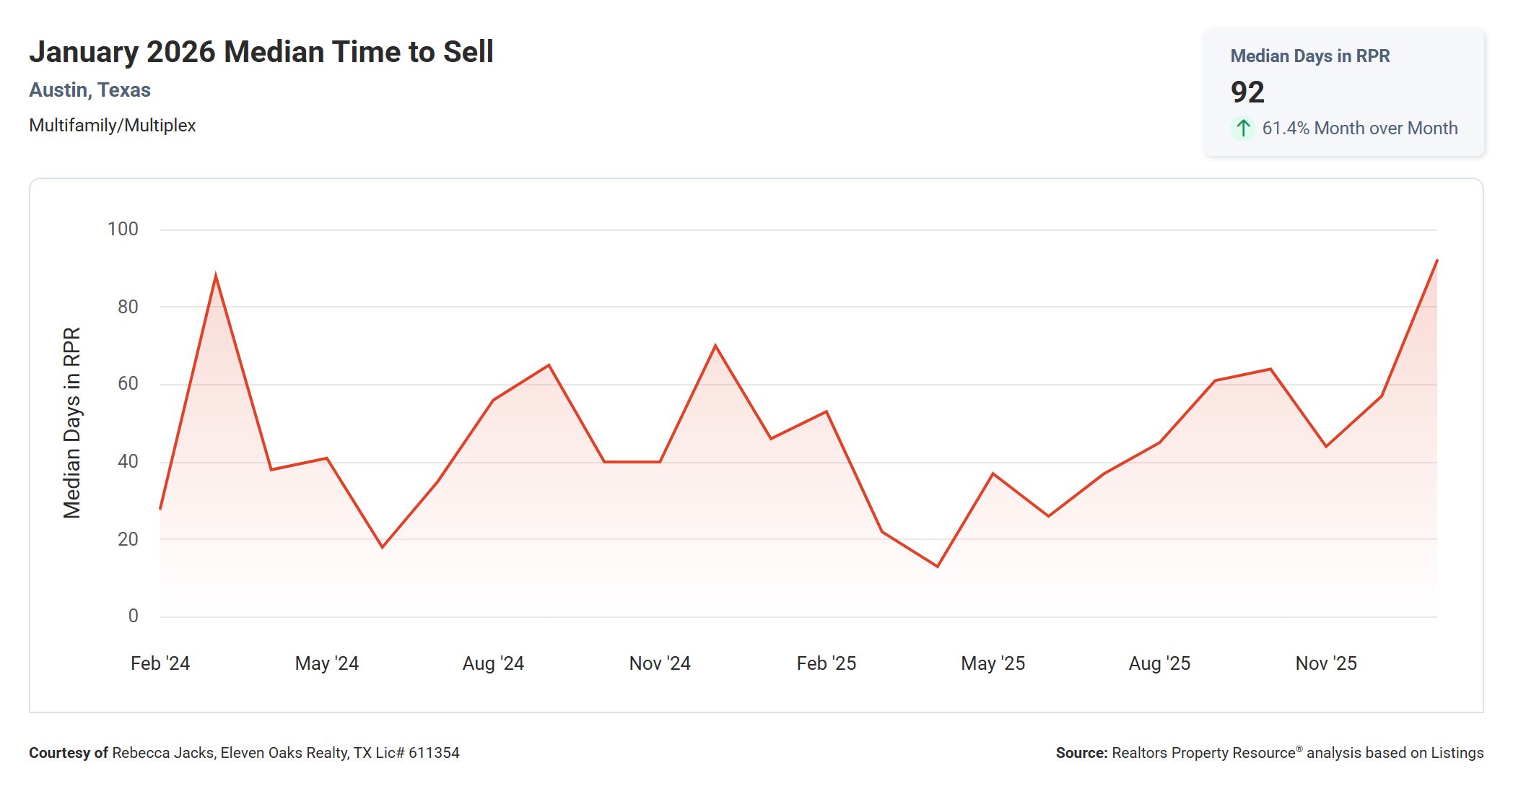Click the vertical 'Median Days in RPR' axis title

point(71,423)
